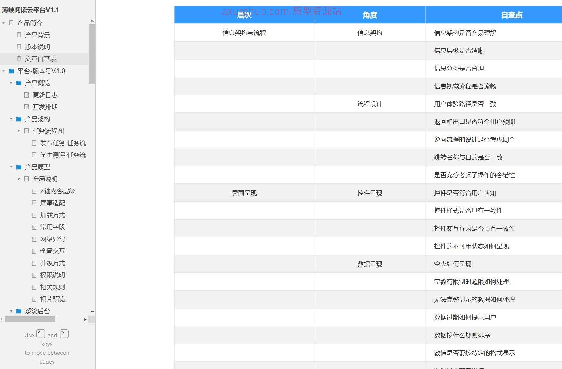Viewport: 562px width, 369px height.
Task: Select the 版本说明 page
Action: tap(38, 47)
